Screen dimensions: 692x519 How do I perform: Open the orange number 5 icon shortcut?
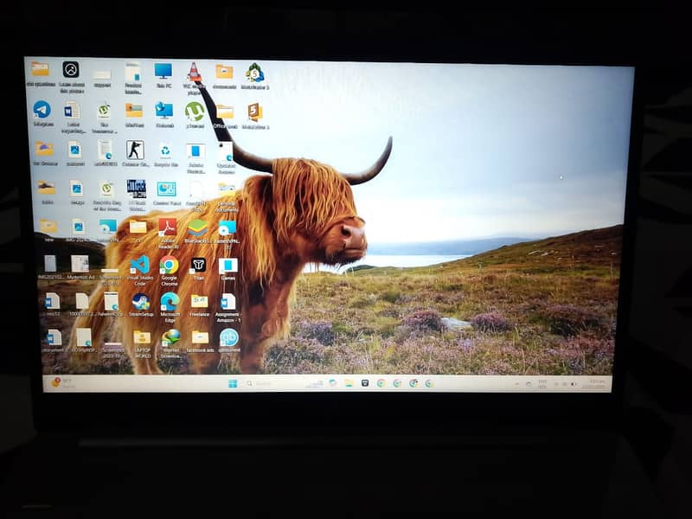coord(255,112)
